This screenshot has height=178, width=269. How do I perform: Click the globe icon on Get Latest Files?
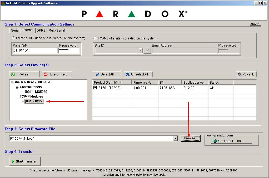point(215,141)
